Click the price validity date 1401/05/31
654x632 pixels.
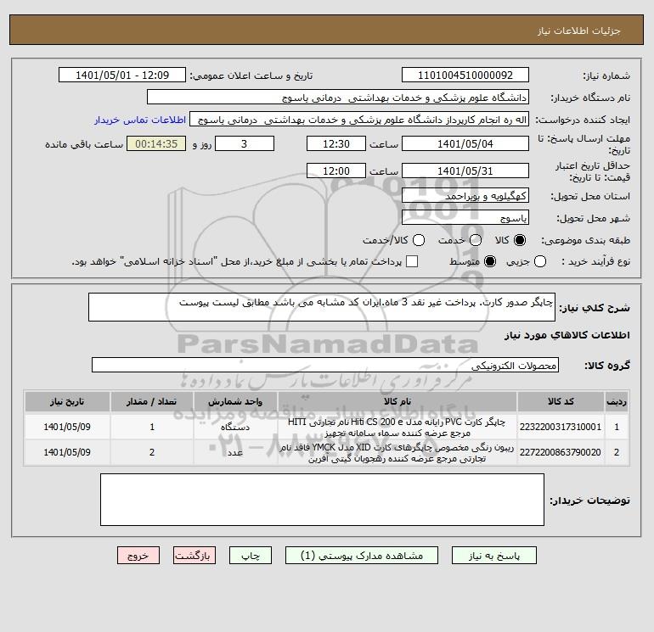tap(465, 171)
